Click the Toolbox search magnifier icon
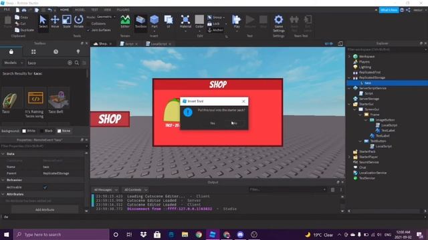Screen dimensions: 428x240 point(77,63)
